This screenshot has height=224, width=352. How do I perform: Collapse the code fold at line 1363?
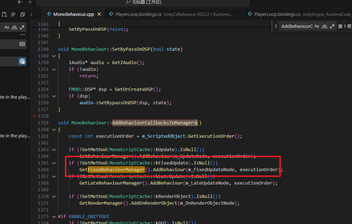54,149
